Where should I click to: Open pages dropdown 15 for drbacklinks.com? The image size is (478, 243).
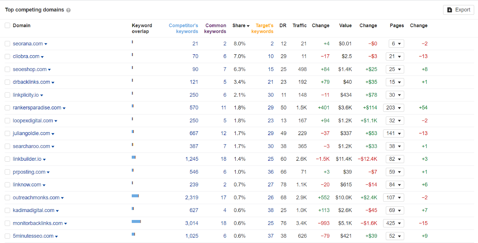[x=395, y=82]
